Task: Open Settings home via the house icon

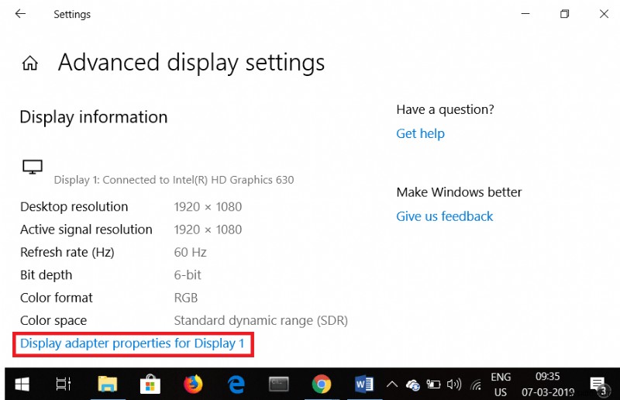Action: (x=29, y=63)
